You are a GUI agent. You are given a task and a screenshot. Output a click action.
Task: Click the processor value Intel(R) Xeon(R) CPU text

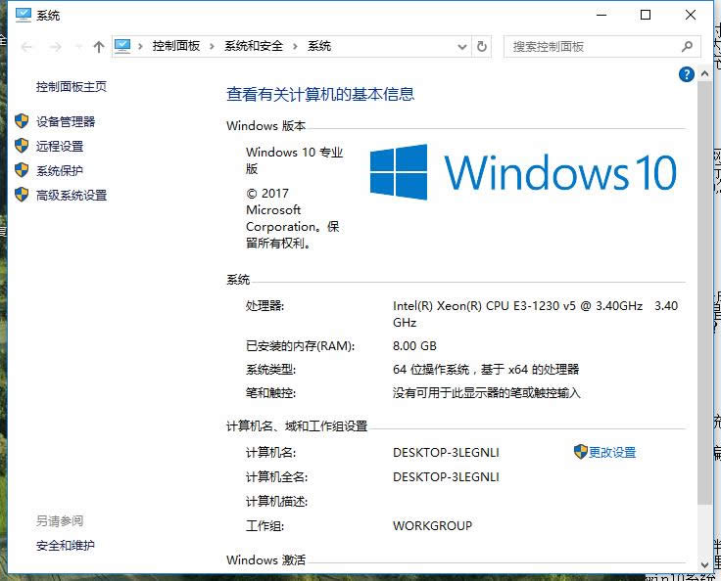[535, 314]
